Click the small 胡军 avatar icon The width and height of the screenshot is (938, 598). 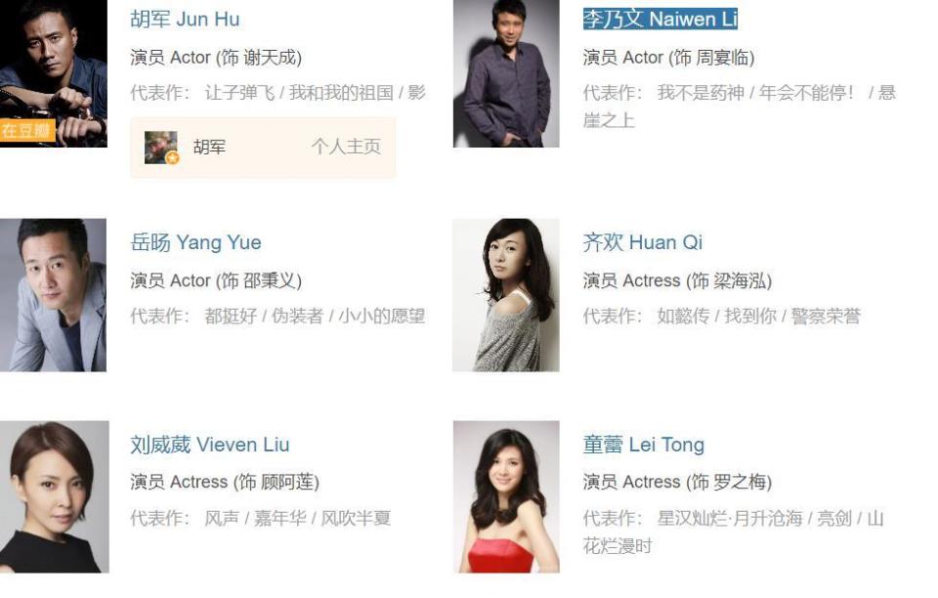(161, 148)
